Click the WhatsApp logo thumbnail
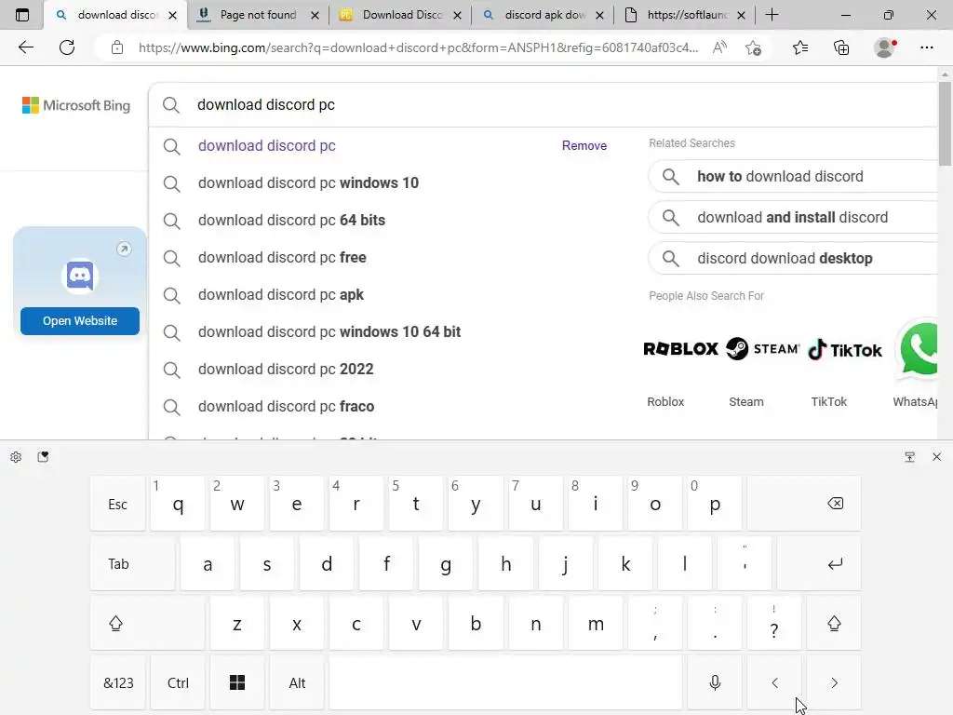This screenshot has width=953, height=715. pos(918,348)
